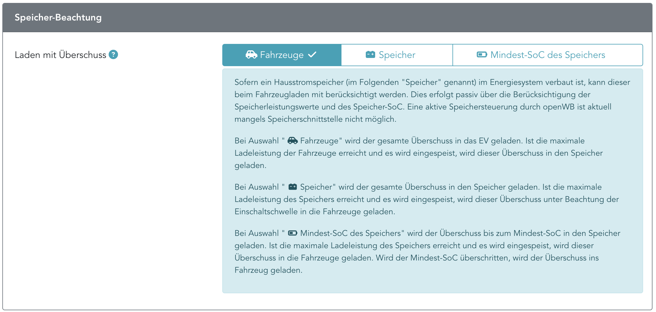Click the car icon in the Fahrzeuge button
This screenshot has width=656, height=312.
pos(251,55)
